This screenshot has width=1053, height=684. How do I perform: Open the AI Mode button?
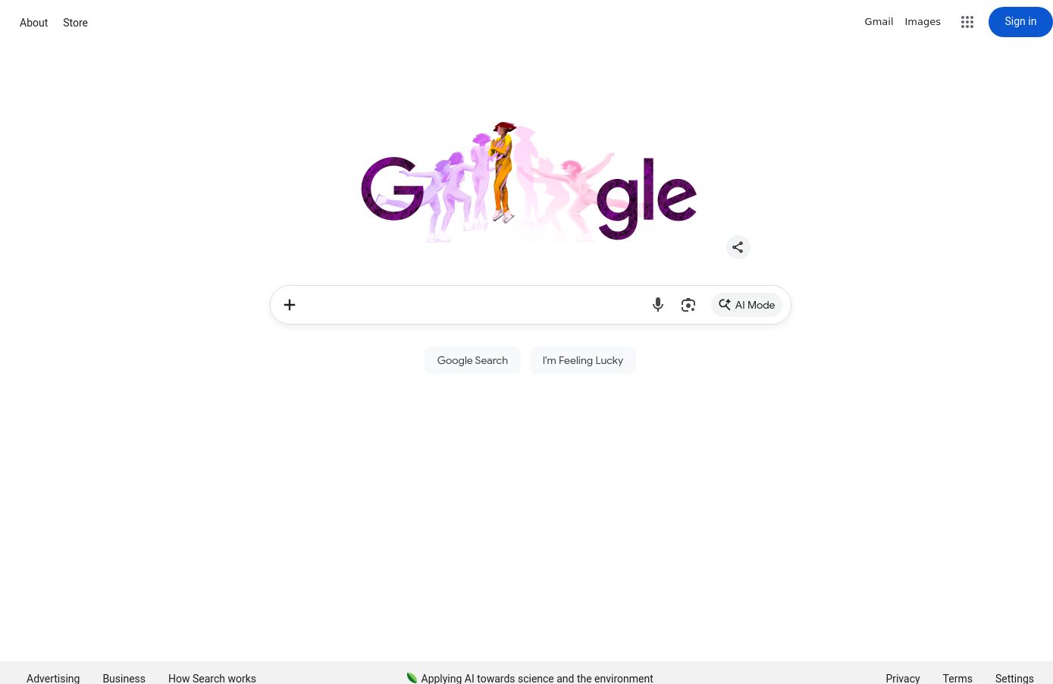pyautogui.click(x=747, y=305)
